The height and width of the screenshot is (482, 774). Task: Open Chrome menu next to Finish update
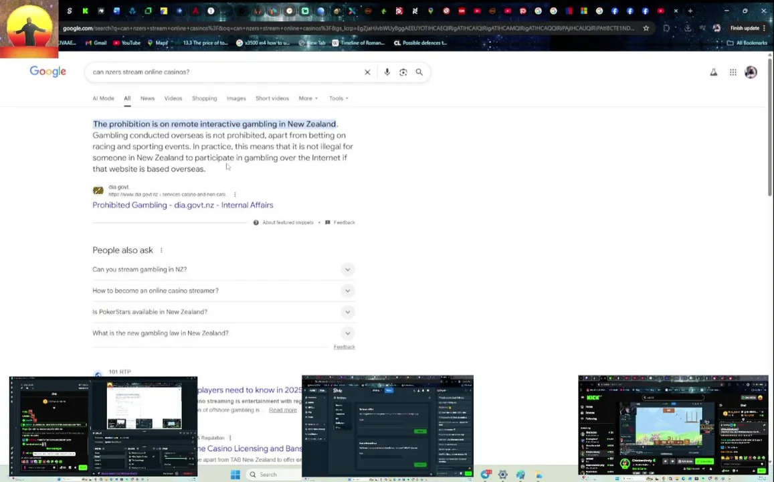tap(764, 28)
